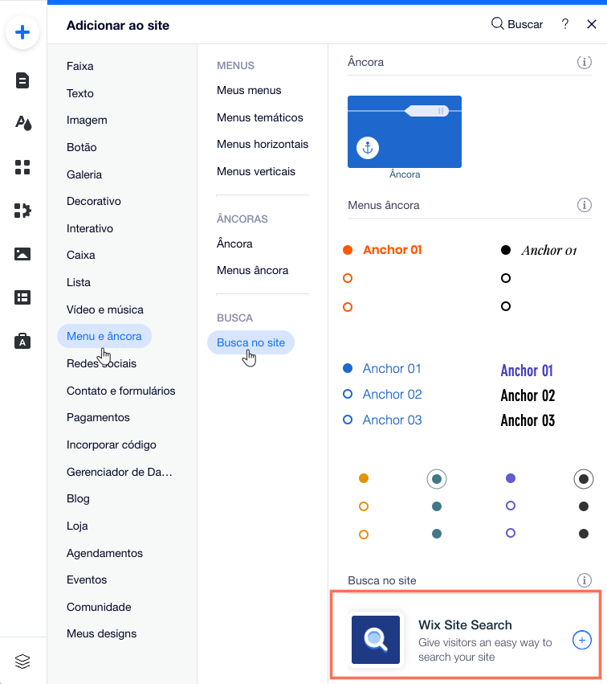
Task: Open the Menus horizontais submenu
Action: (x=263, y=144)
